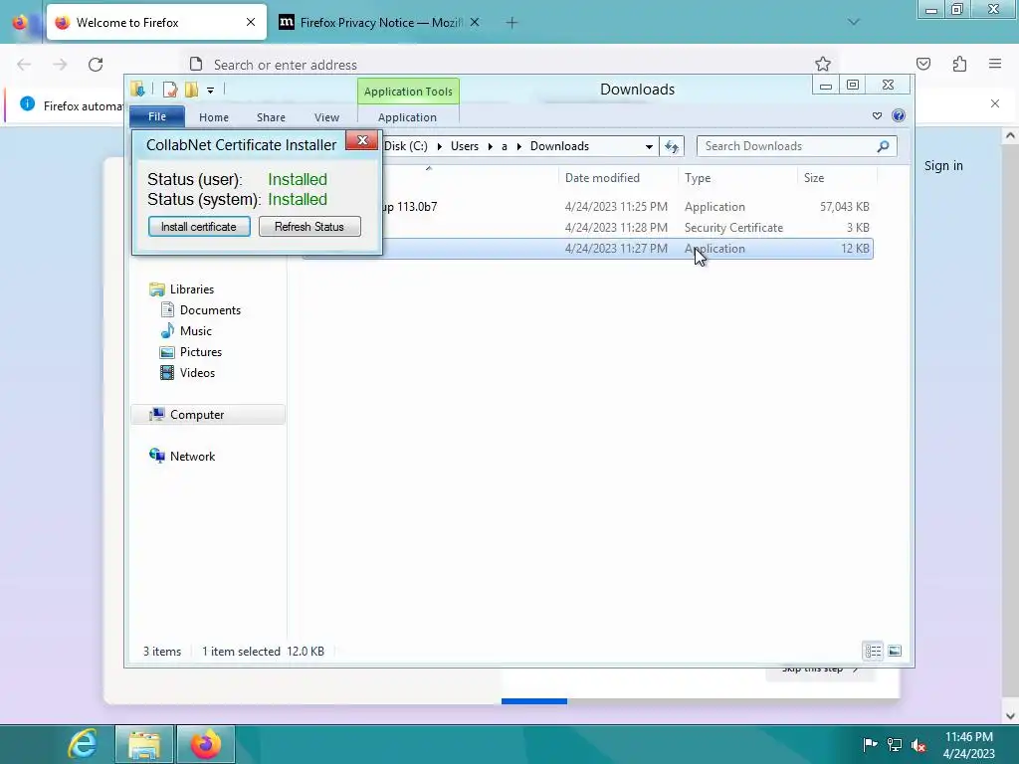The height and width of the screenshot is (764, 1019).
Task: Open the address bar history dropdown
Action: pyautogui.click(x=649, y=147)
